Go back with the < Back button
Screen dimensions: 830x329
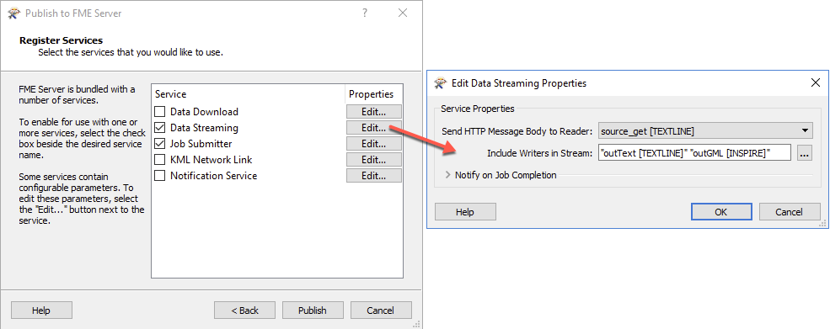click(244, 310)
